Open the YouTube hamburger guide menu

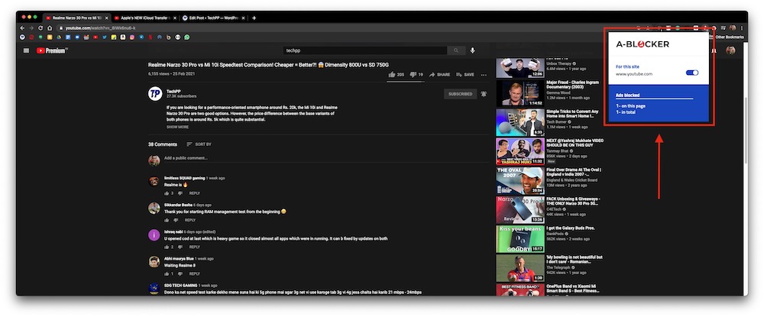[x=26, y=50]
